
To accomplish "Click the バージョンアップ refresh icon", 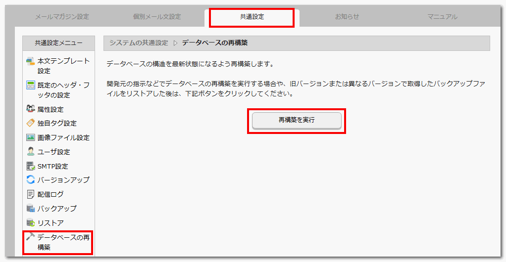I will click(x=30, y=179).
